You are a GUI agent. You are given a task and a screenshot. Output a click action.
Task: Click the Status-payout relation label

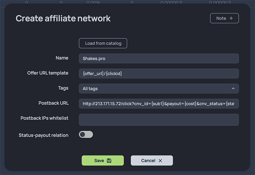pyautogui.click(x=43, y=135)
